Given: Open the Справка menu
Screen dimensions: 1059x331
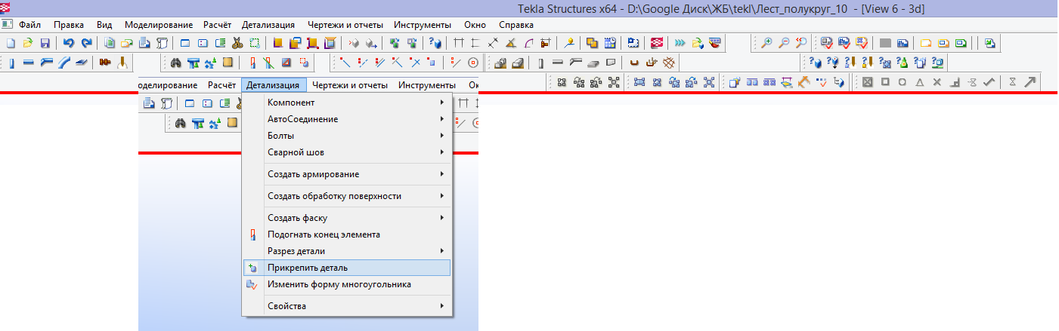Looking at the screenshot, I should pyautogui.click(x=516, y=25).
